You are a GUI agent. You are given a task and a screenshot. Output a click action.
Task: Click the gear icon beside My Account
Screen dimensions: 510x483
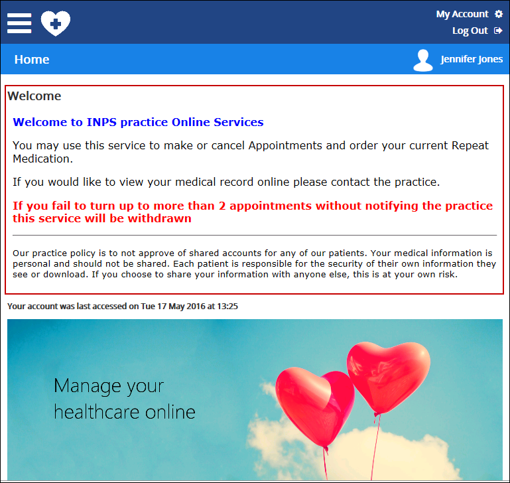(499, 14)
